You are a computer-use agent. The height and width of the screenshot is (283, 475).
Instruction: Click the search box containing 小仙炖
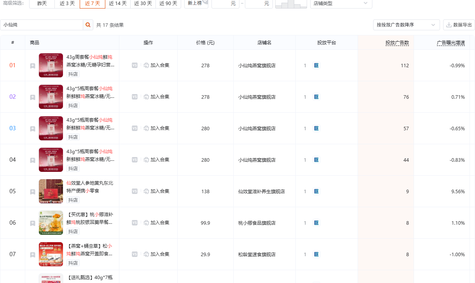[42, 25]
